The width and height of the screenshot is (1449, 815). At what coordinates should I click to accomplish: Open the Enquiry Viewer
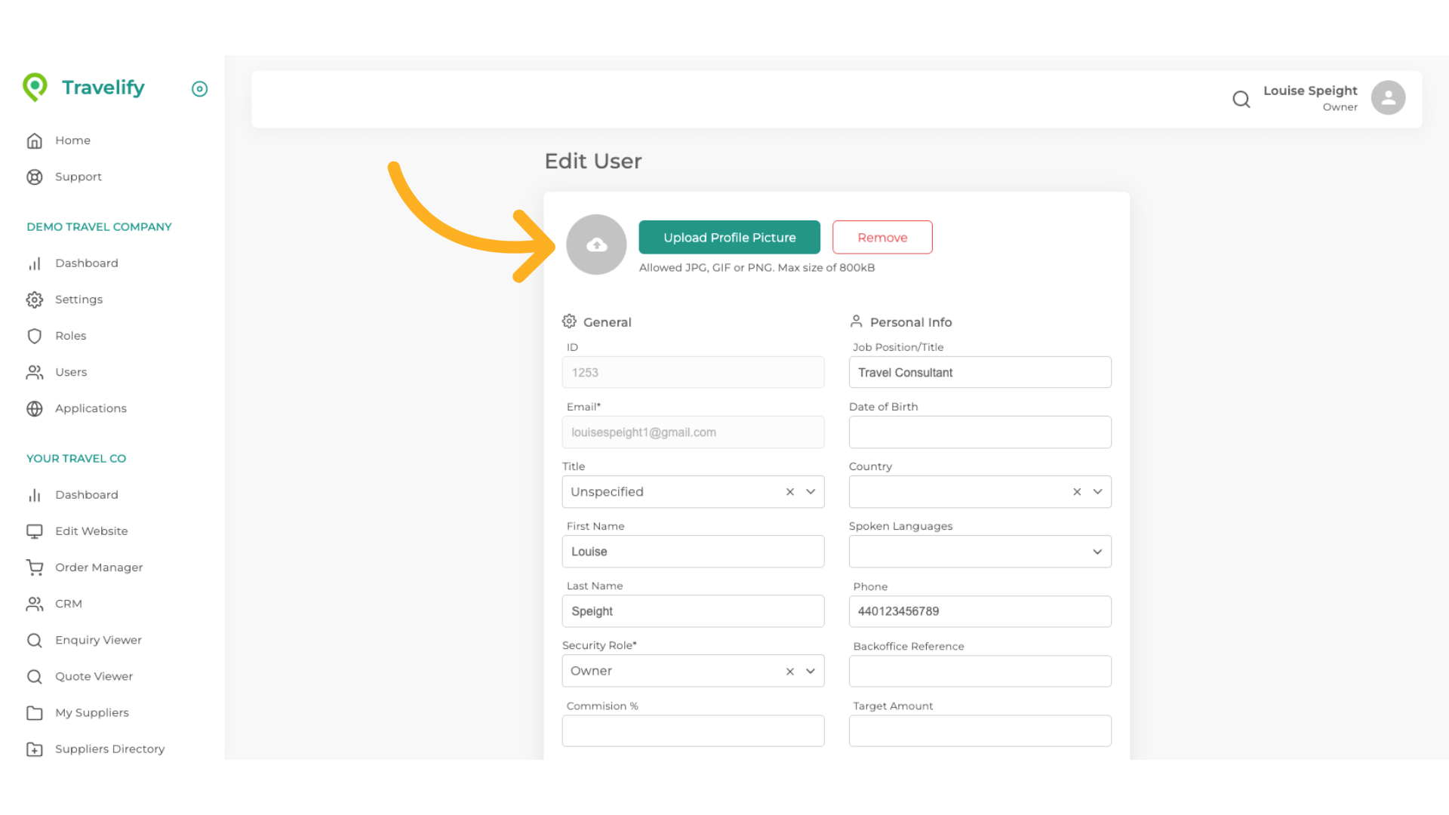98,640
